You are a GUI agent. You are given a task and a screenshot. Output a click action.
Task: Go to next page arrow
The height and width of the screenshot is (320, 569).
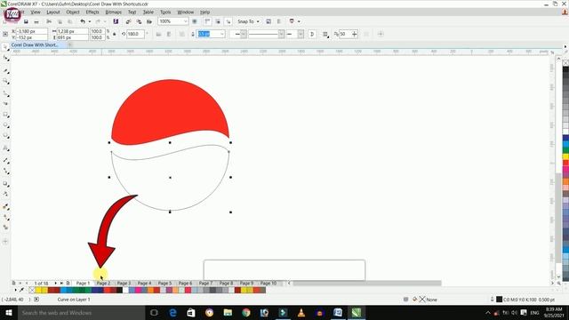[55, 283]
